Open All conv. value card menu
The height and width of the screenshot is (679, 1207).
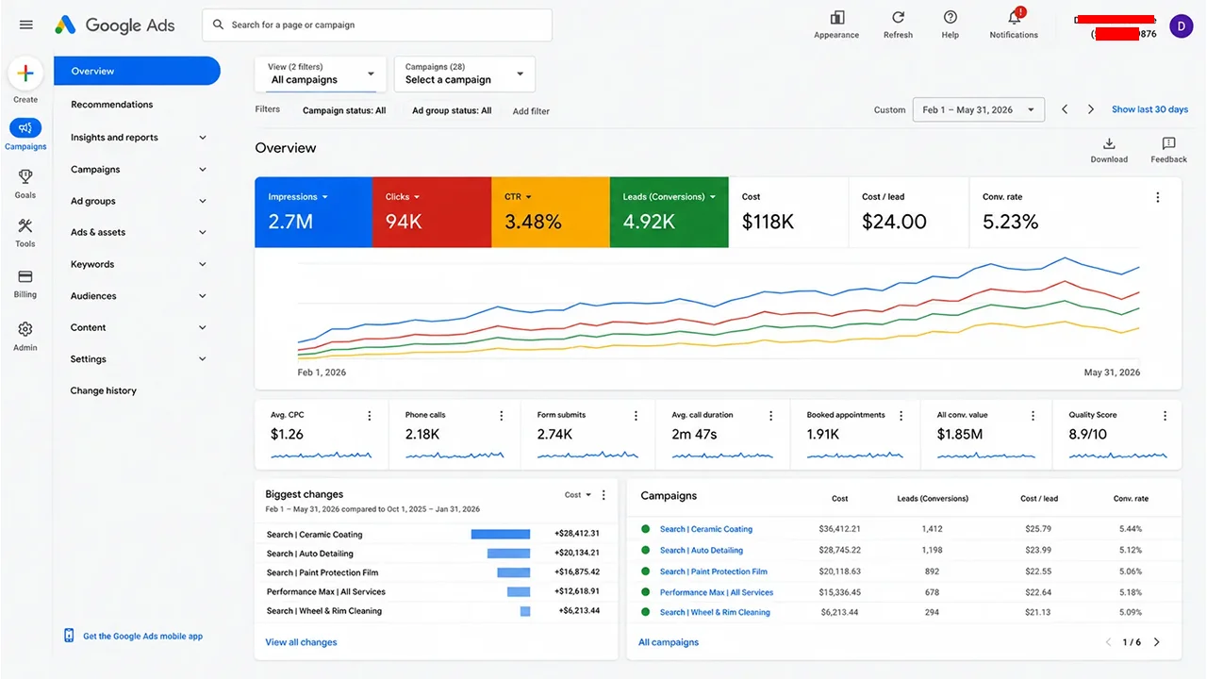point(1033,415)
